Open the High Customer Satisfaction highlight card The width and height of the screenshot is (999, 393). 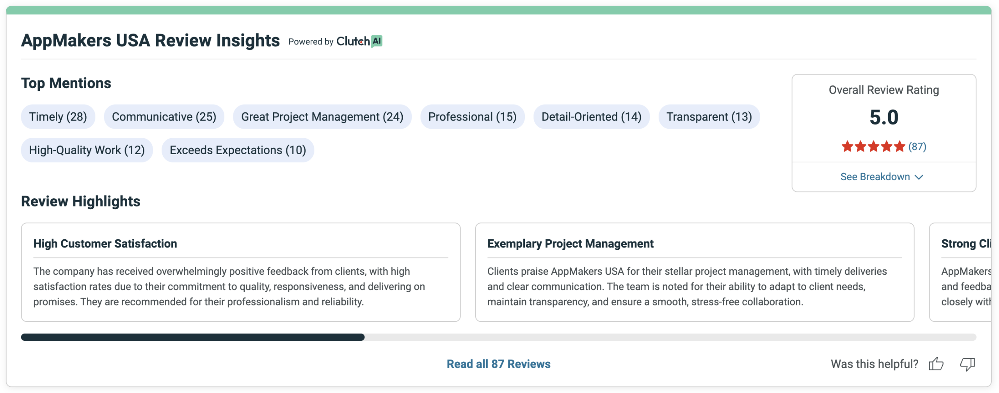(x=241, y=272)
